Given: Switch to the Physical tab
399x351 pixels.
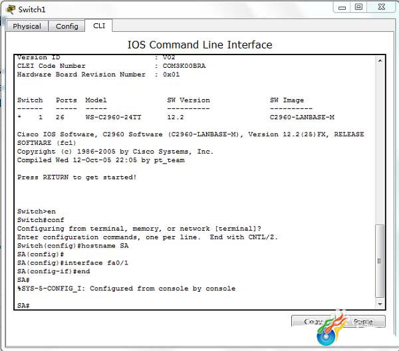Looking at the screenshot, I should point(27,26).
